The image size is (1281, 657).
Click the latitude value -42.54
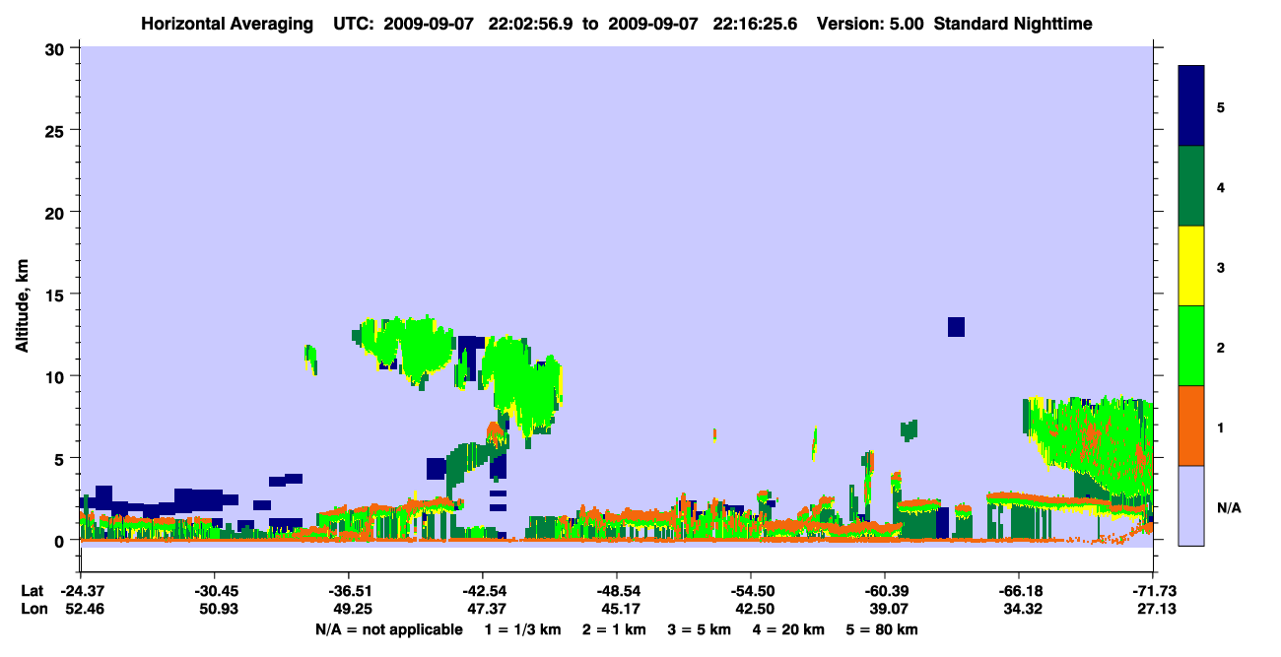point(482,591)
